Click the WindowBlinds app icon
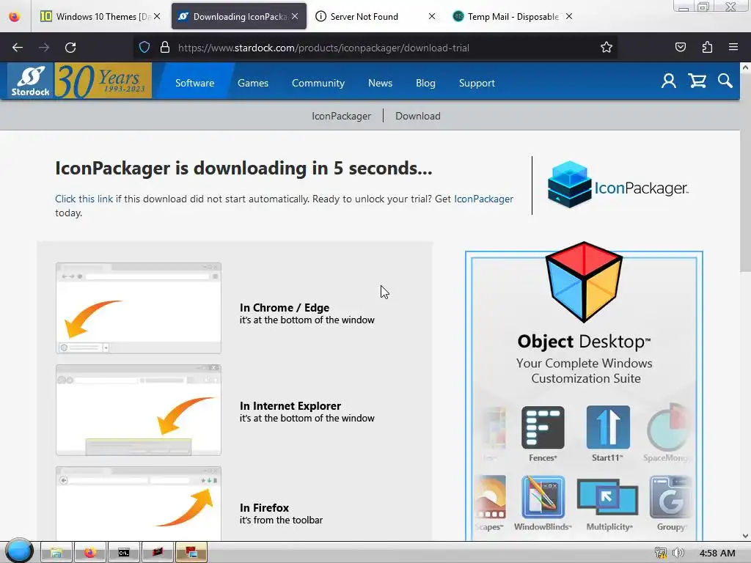Screen dimensions: 751x563 tap(543, 497)
